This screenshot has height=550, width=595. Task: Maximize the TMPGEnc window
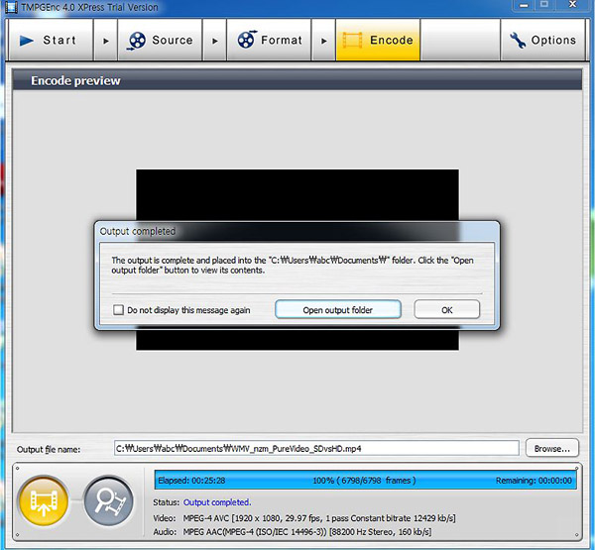coord(544,5)
